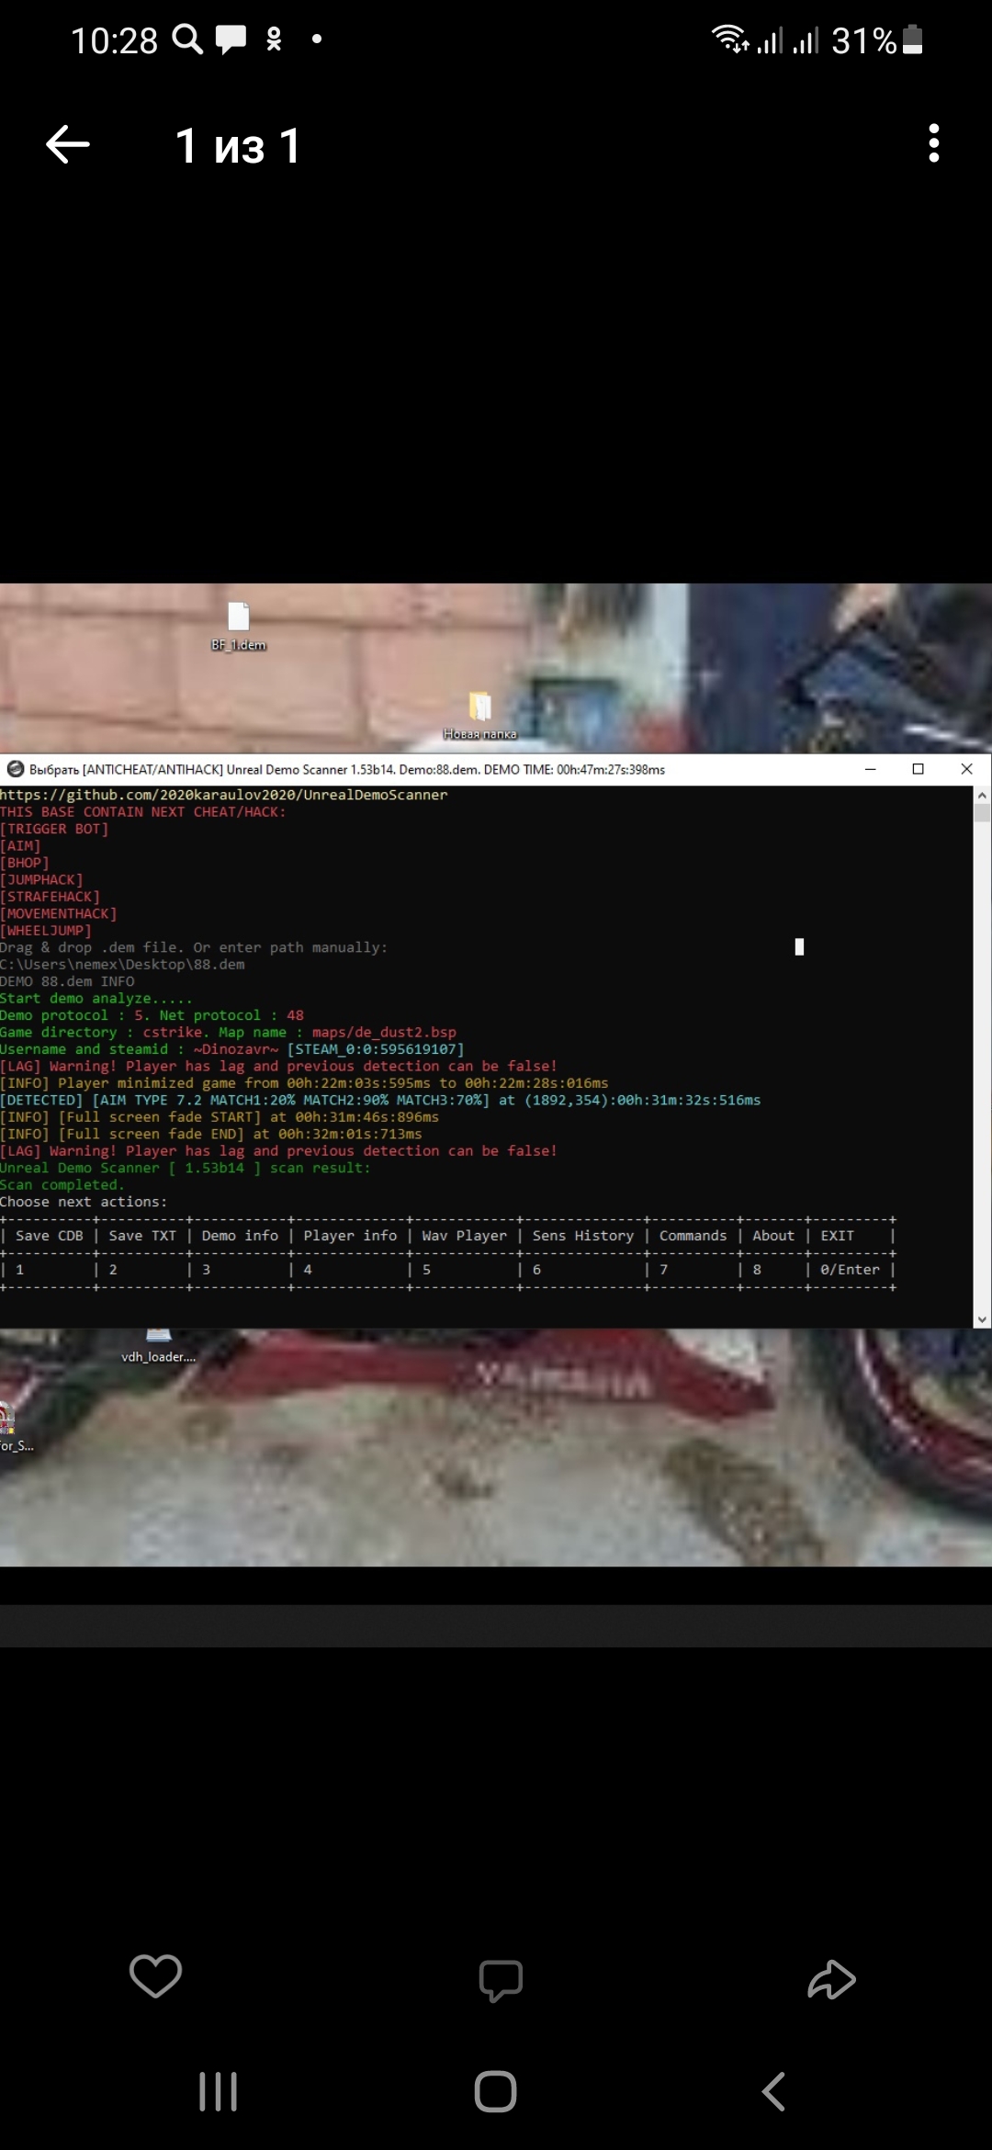Click the Username and steamid line
The image size is (992, 2150).
[232, 1049]
